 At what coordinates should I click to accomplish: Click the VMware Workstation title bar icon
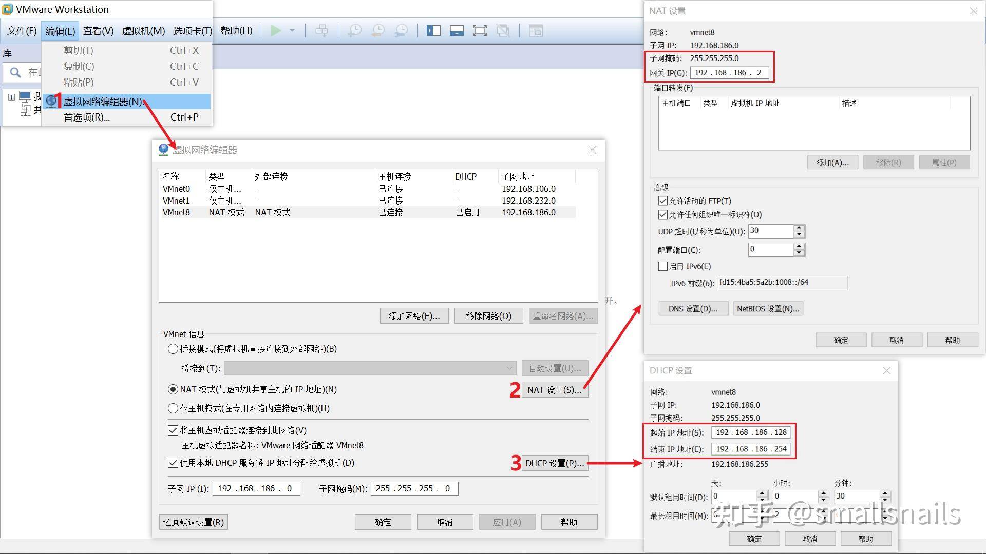pos(7,9)
